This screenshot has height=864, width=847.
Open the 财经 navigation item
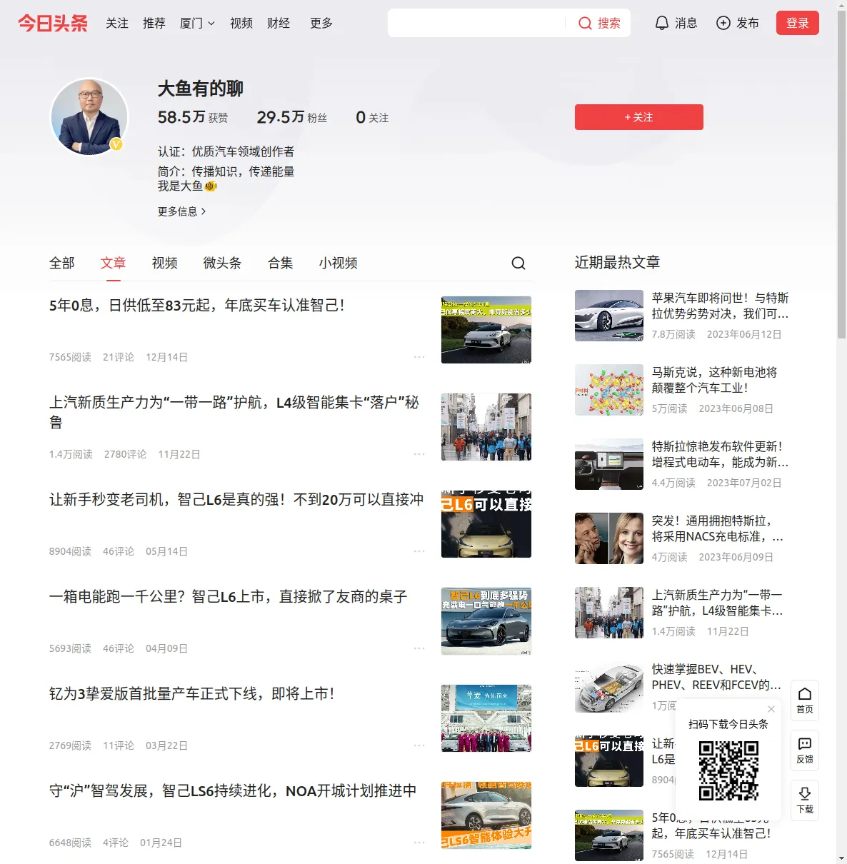279,23
